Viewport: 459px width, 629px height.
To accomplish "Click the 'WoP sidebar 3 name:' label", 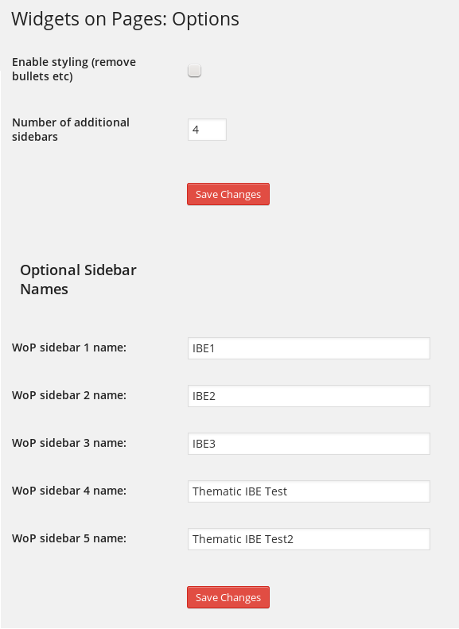I will 69,443.
